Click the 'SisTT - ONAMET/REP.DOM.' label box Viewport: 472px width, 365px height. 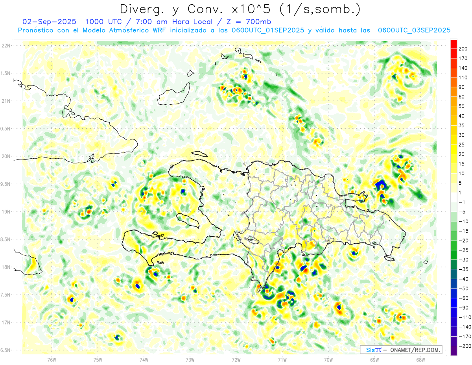click(401, 350)
